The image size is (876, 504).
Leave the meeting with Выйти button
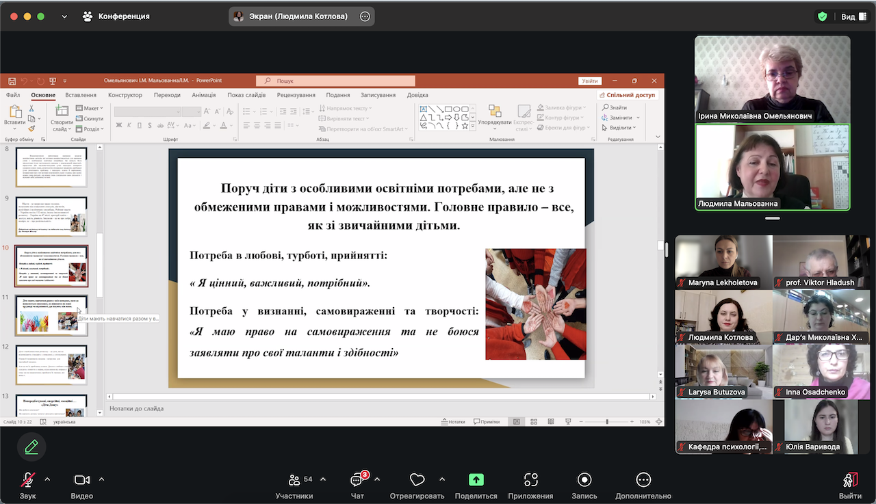(x=850, y=480)
